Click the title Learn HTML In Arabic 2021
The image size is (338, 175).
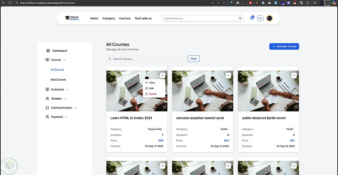coord(131,118)
